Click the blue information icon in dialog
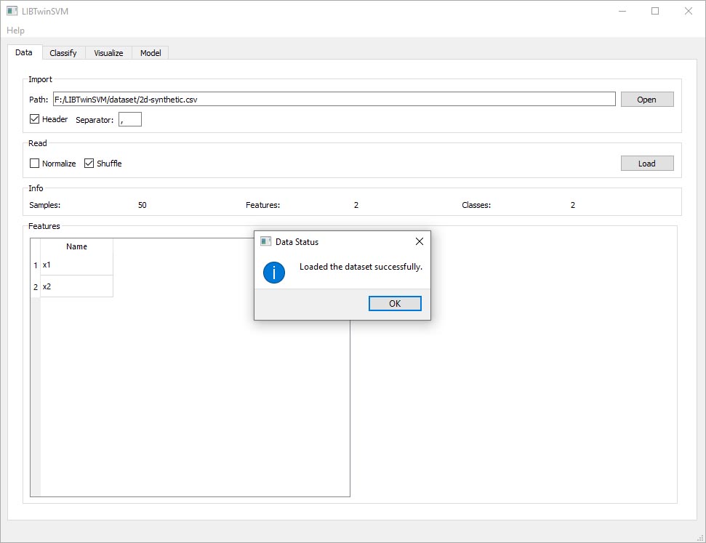The image size is (706, 543). coord(274,273)
